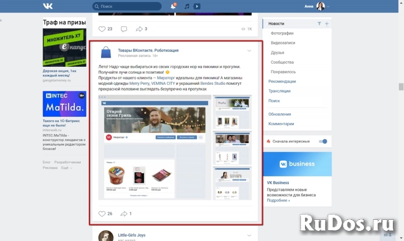This screenshot has height=241, width=404.
Task: Share the post with 3 reposts
Action: 141,29
